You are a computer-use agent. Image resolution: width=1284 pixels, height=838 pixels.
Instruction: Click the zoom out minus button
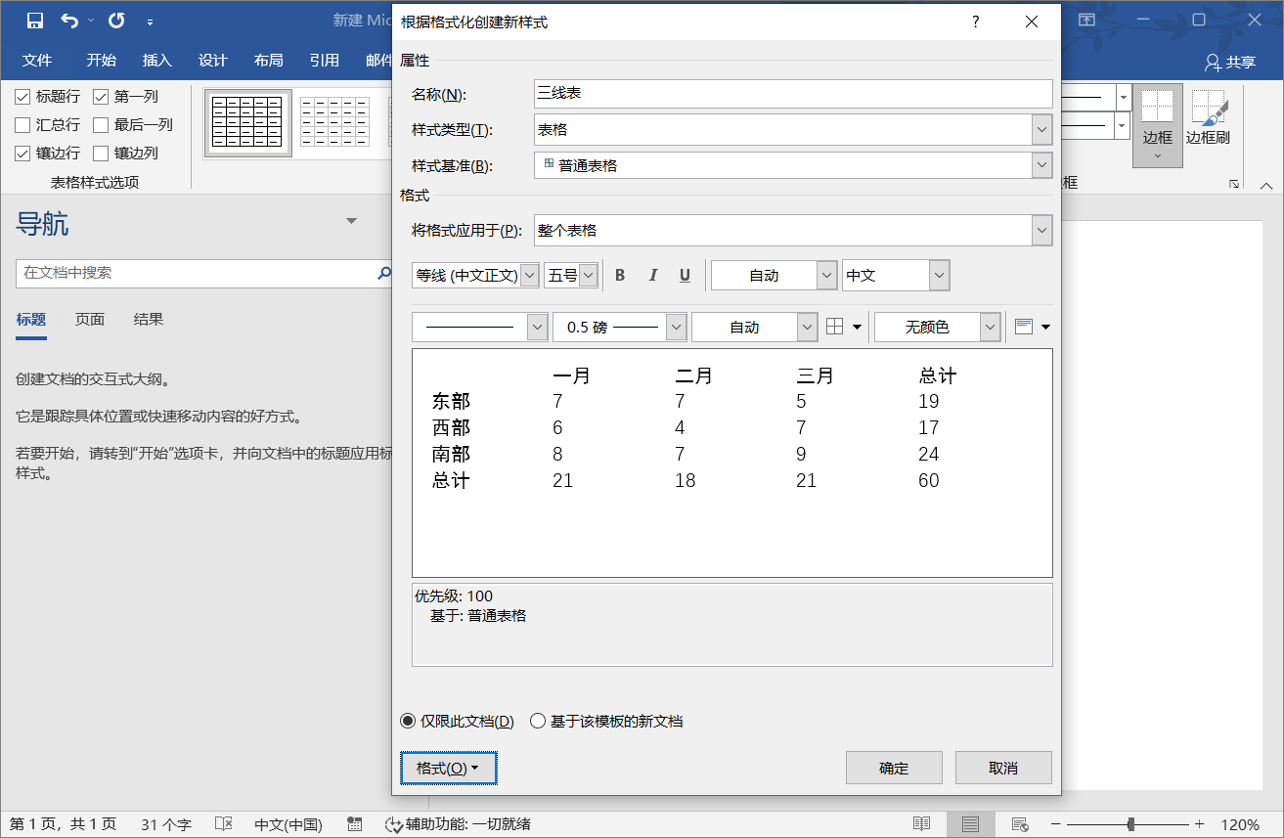1054,824
